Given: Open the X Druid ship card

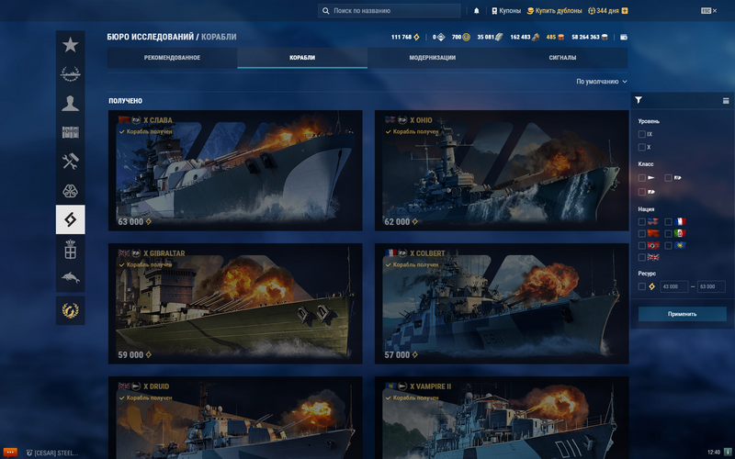Looking at the screenshot, I should click(235, 418).
